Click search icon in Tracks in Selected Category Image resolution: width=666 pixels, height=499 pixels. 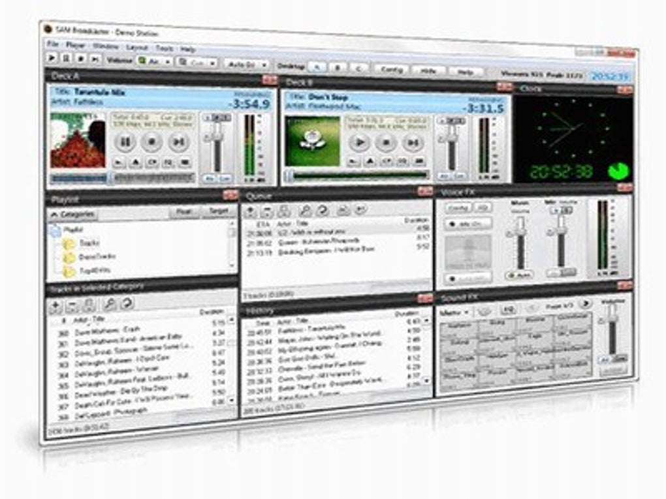tap(109, 303)
